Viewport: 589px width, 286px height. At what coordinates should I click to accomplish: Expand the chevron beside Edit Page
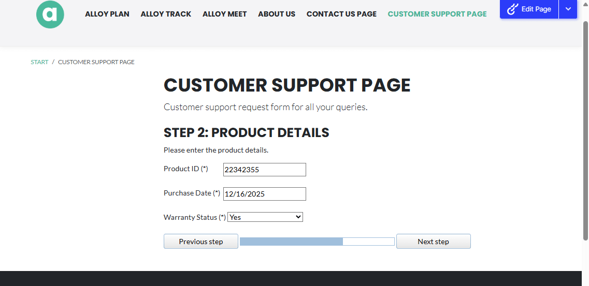(568, 9)
